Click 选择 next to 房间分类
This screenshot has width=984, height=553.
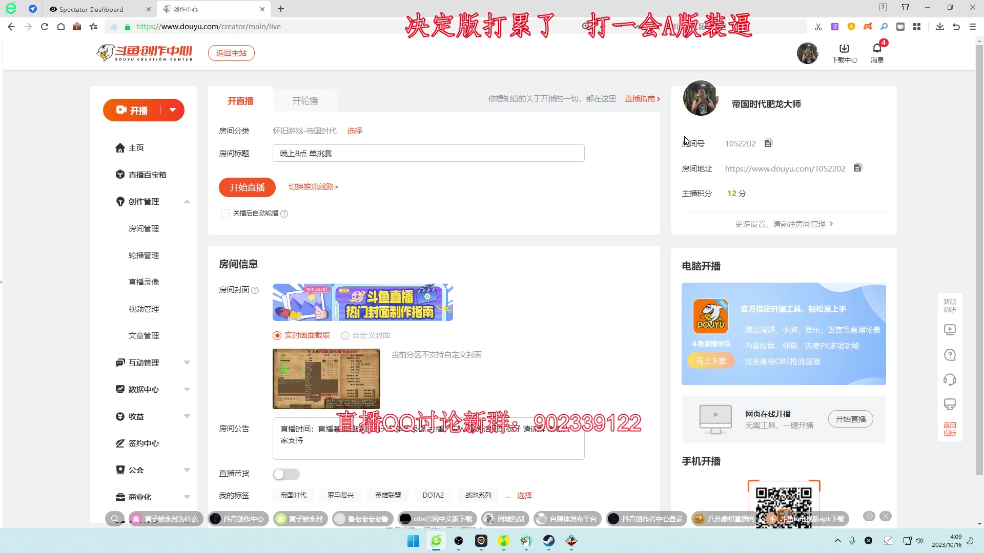pyautogui.click(x=355, y=131)
